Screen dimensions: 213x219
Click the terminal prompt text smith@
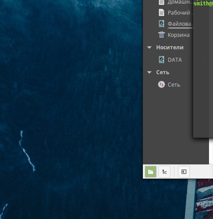click(x=203, y=4)
